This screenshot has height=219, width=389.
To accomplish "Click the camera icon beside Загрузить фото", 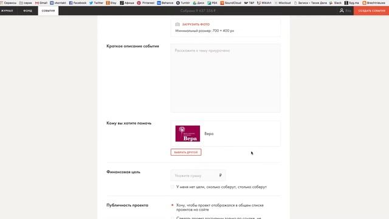I will (177, 24).
